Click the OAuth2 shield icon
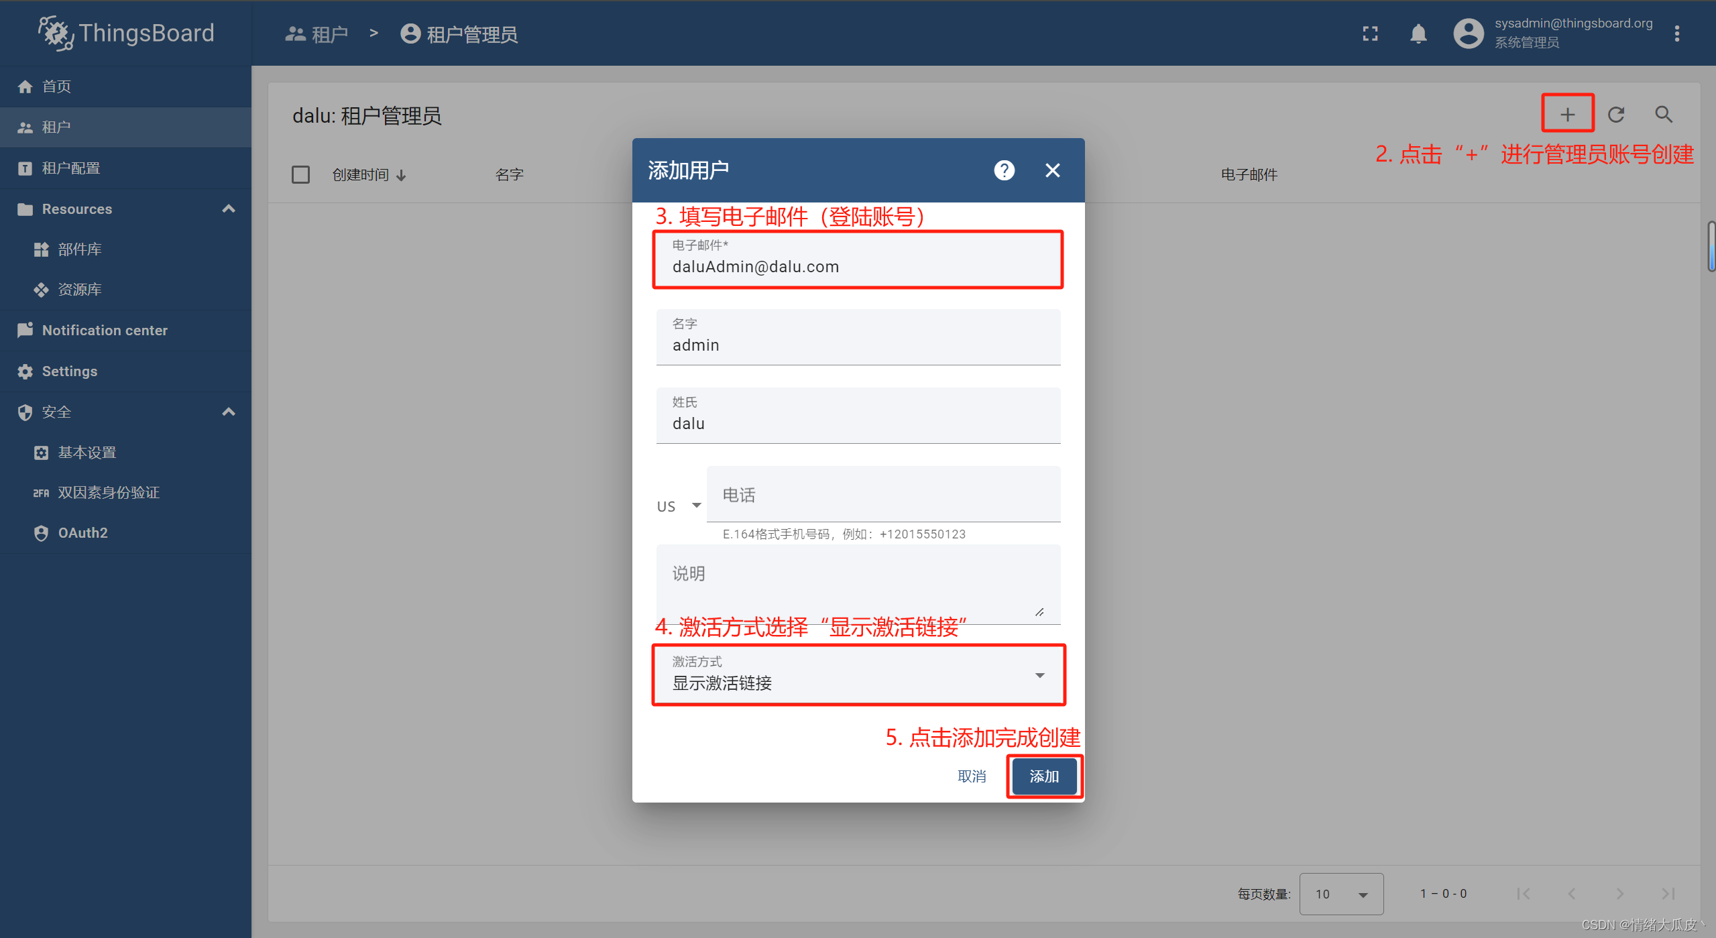Screen dimensions: 1716x938 pos(41,533)
